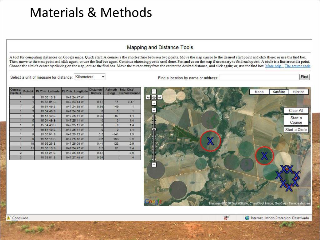Click the Find button
The height and width of the screenshot is (240, 320).
coord(304,77)
